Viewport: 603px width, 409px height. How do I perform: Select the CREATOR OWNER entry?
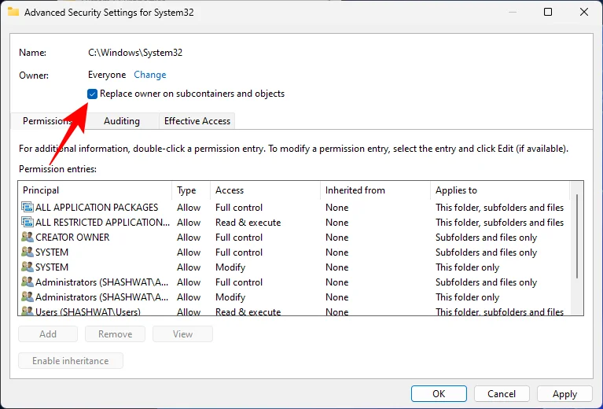point(294,238)
